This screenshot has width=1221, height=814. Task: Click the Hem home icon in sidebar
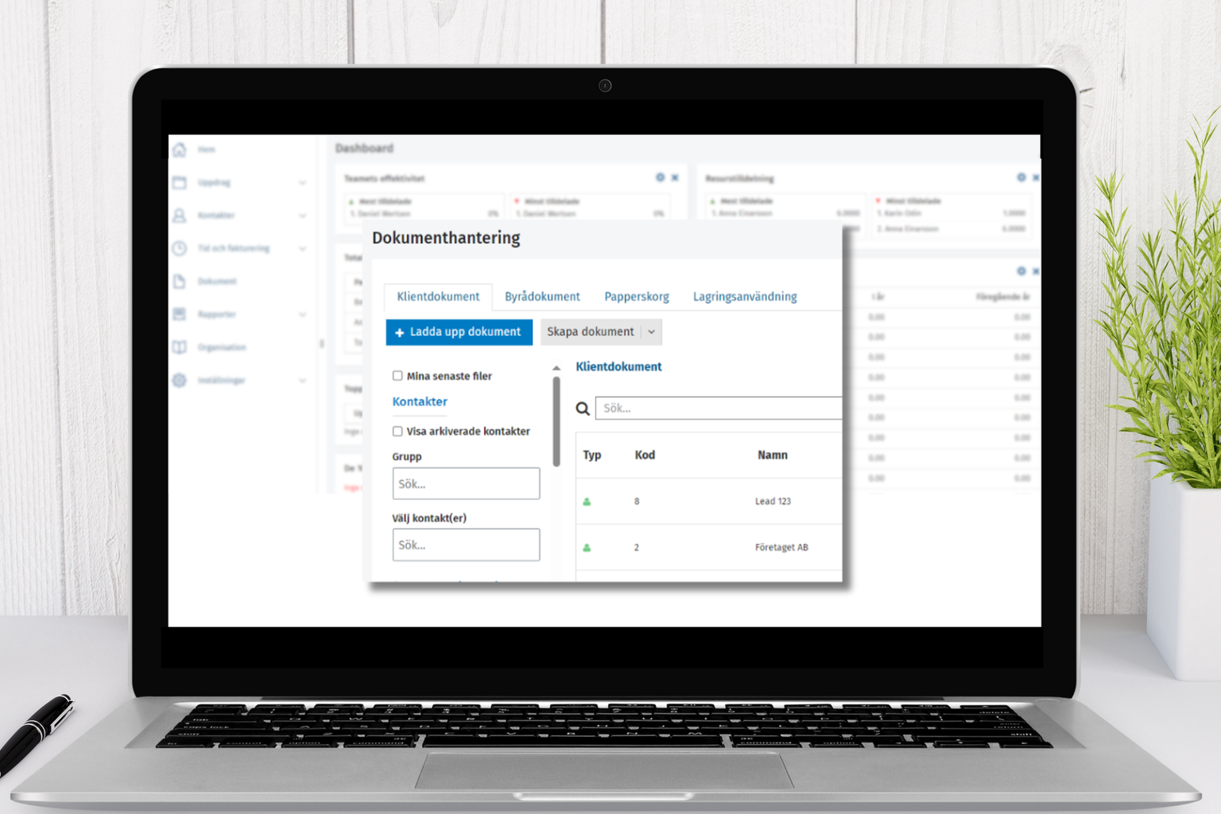tap(180, 149)
